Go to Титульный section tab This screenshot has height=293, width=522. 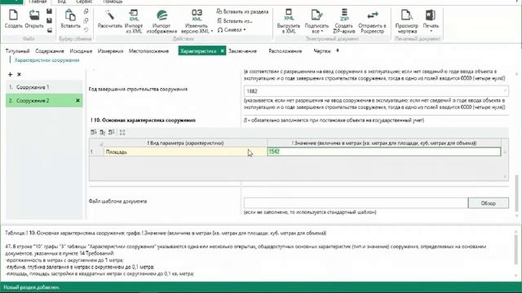click(17, 51)
